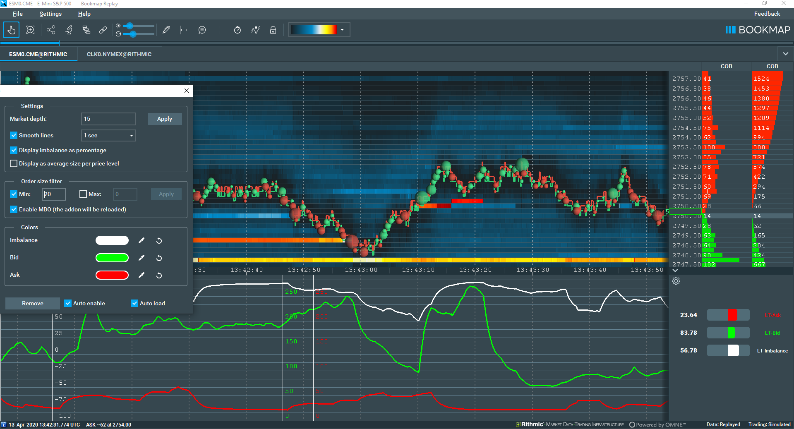Click the Remove button
The width and height of the screenshot is (794, 429).
click(33, 303)
